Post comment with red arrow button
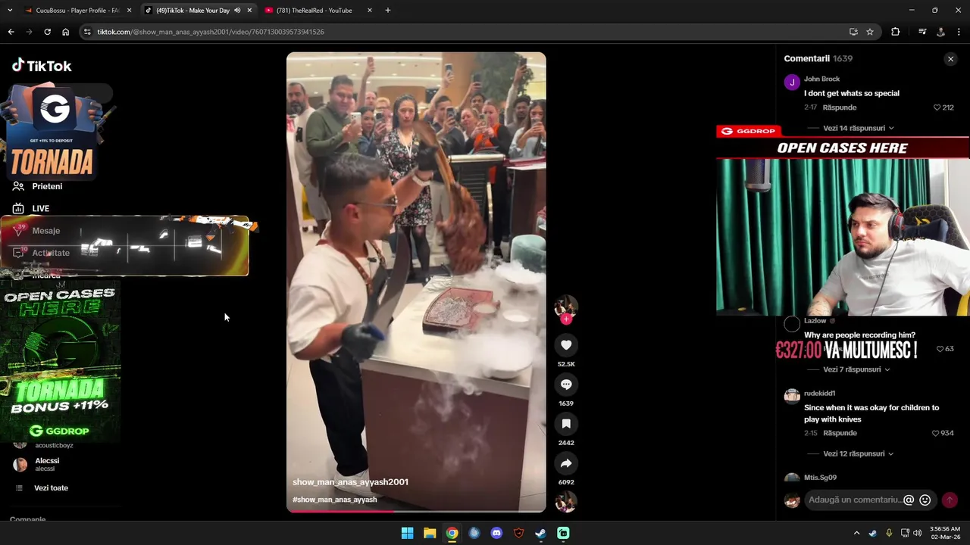Viewport: 970px width, 545px height. pos(950,500)
